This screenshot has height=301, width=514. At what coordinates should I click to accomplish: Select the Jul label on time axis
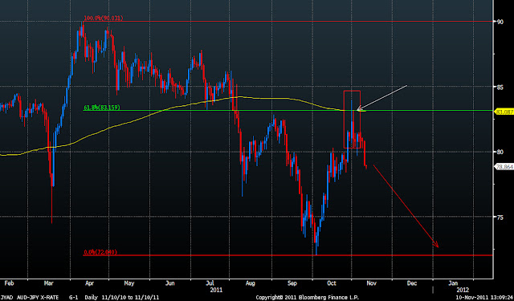[210, 283]
